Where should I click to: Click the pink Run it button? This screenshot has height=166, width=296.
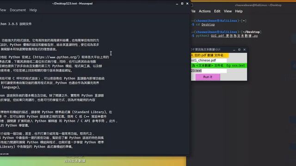point(208,77)
